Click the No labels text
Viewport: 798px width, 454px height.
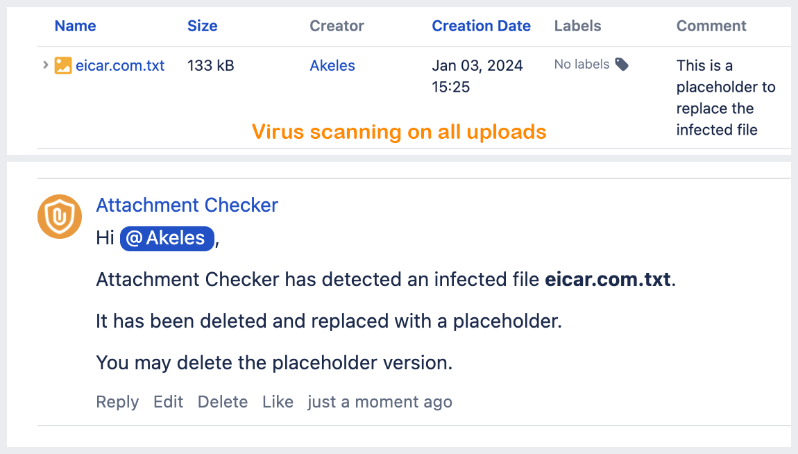(581, 65)
